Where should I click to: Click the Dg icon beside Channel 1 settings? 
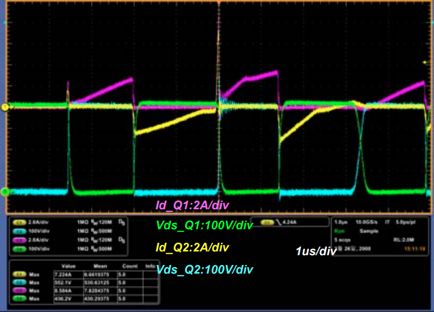click(122, 221)
